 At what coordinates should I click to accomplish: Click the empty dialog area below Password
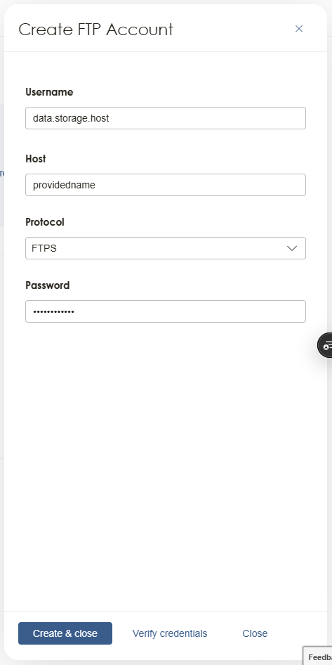[166, 467]
